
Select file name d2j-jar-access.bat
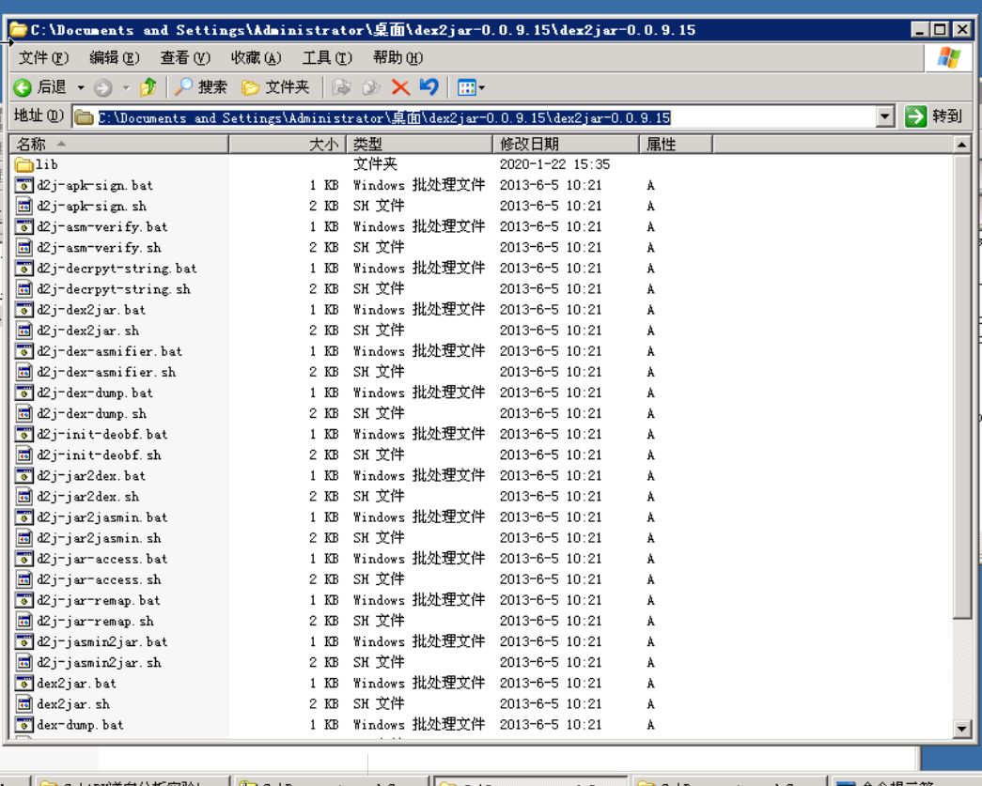click(102, 559)
